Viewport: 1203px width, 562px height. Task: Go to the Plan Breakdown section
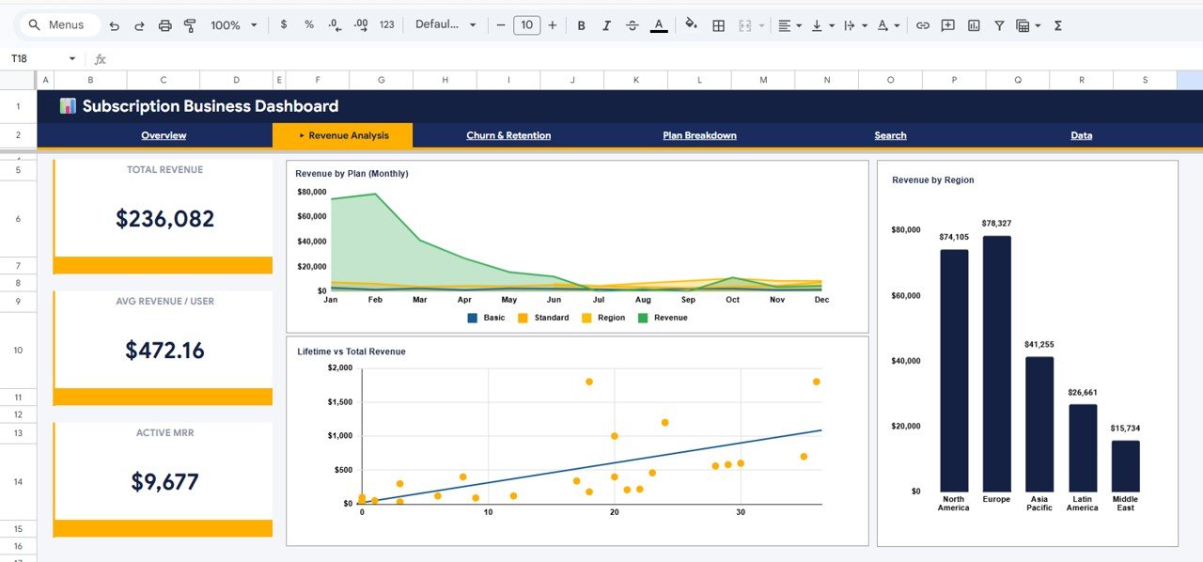pos(699,135)
